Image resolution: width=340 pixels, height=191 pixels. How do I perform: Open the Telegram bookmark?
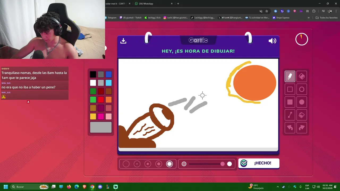click(x=110, y=18)
